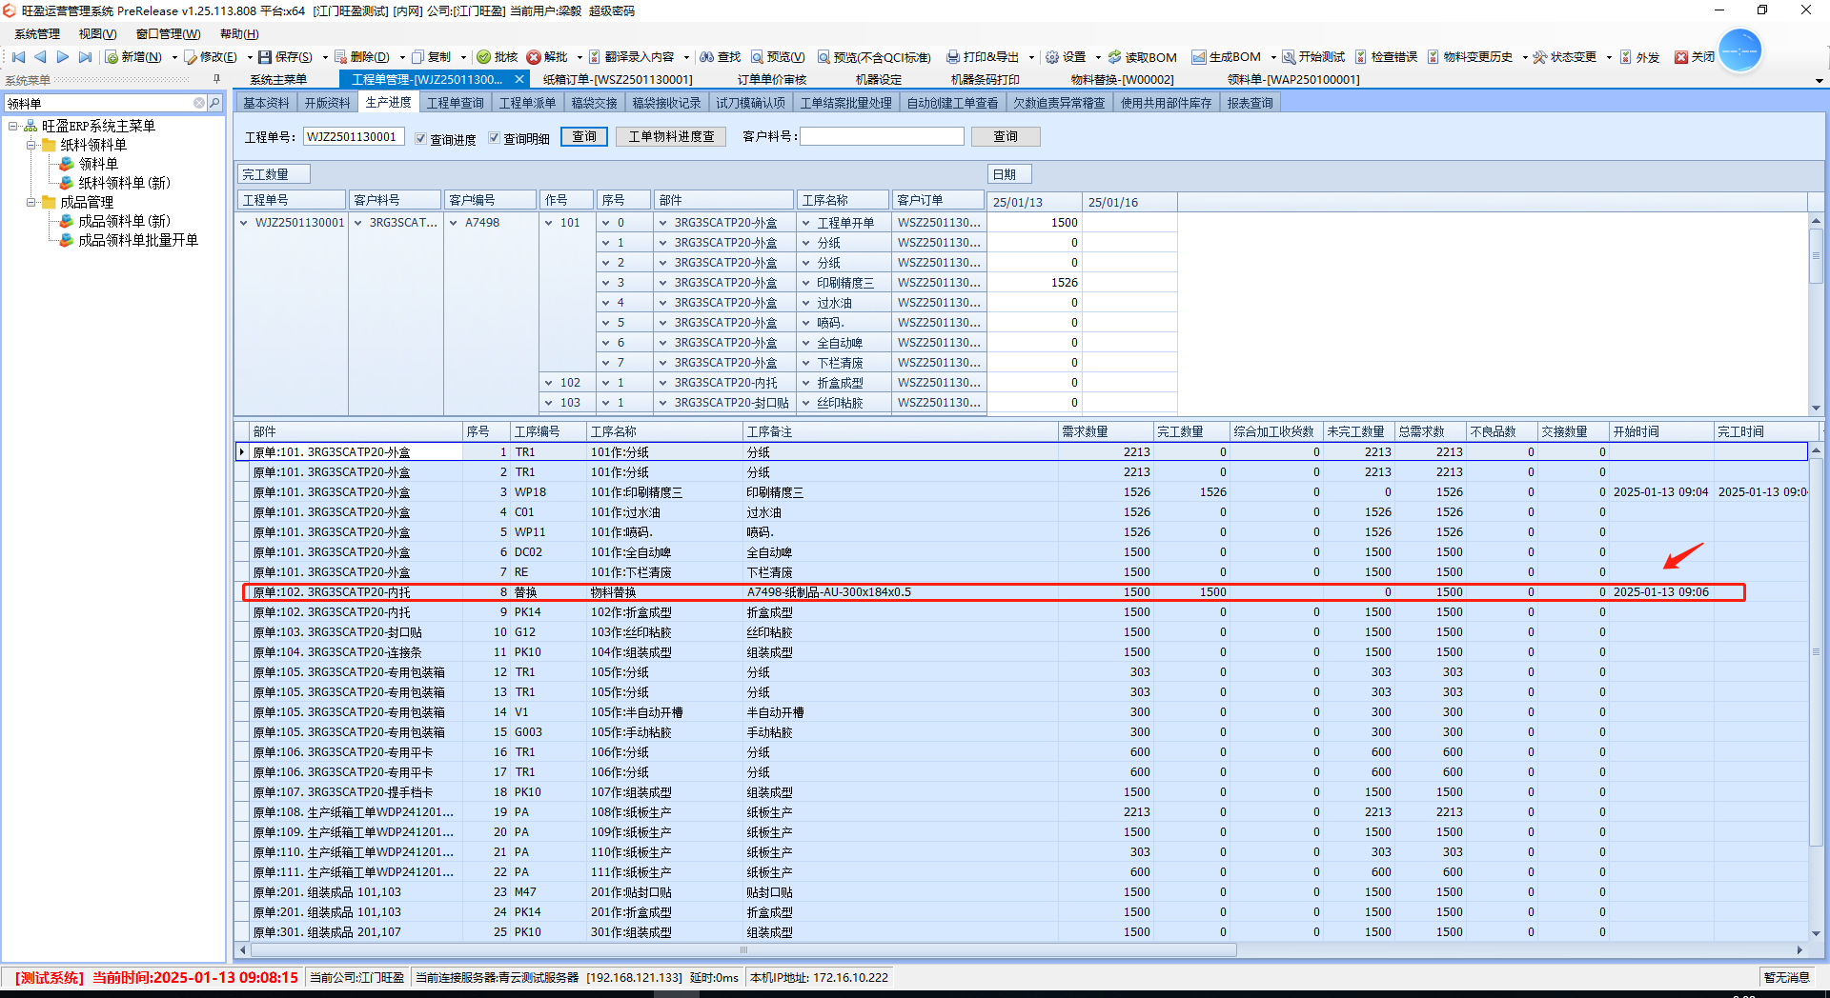
Task: Click the 删除(D) delete icon
Action: [x=340, y=57]
